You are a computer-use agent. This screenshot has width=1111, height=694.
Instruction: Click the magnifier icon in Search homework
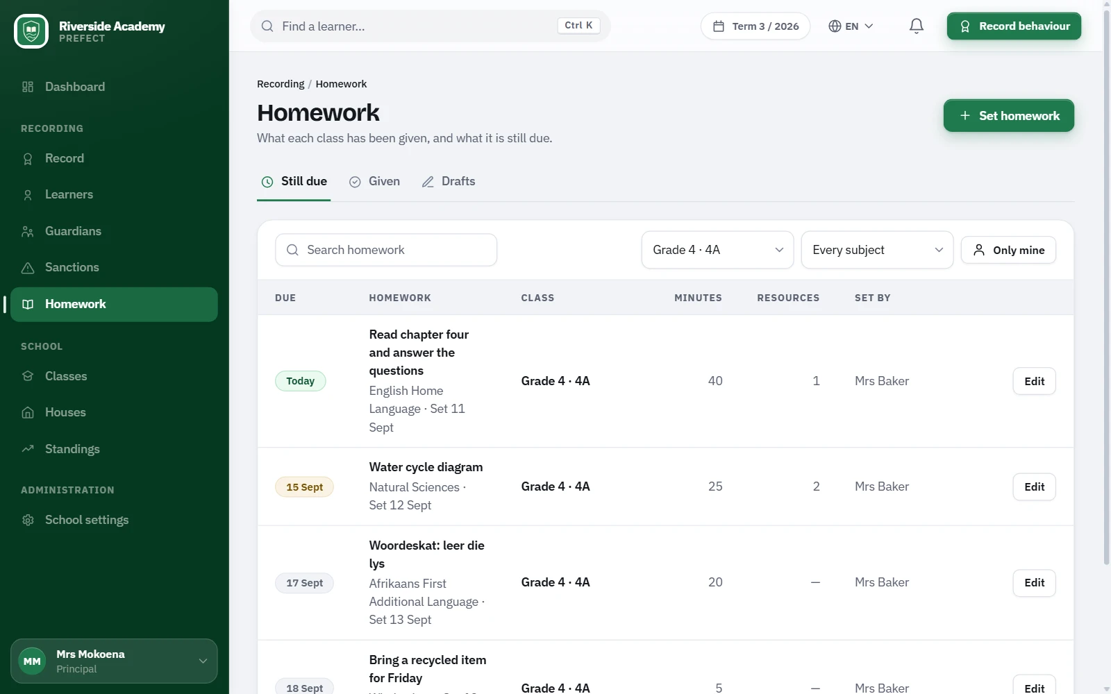coord(292,250)
